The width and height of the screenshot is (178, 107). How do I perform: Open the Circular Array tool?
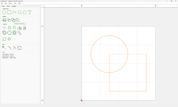coord(10,39)
